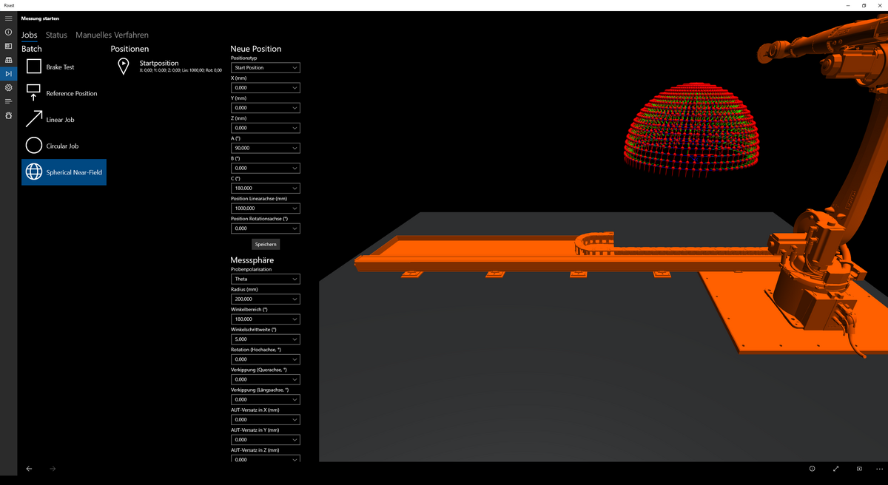The height and width of the screenshot is (485, 888).
Task: Open the Winkelschrittweite combo box
Action: pyautogui.click(x=265, y=339)
